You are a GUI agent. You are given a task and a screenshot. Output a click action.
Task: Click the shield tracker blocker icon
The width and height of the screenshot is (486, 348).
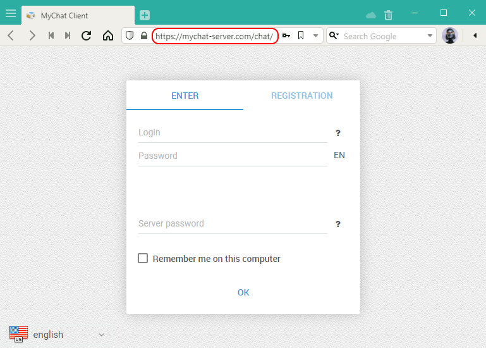tap(130, 36)
